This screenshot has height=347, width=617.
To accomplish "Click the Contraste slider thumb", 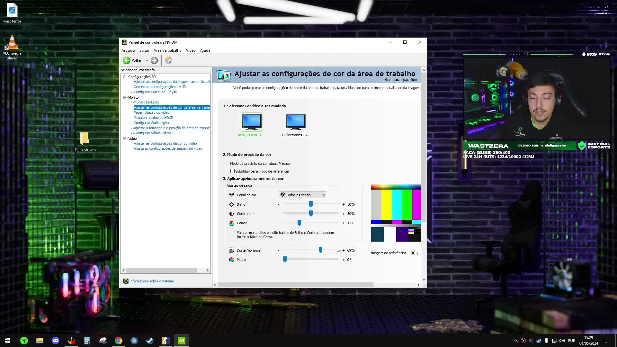I will [311, 213].
